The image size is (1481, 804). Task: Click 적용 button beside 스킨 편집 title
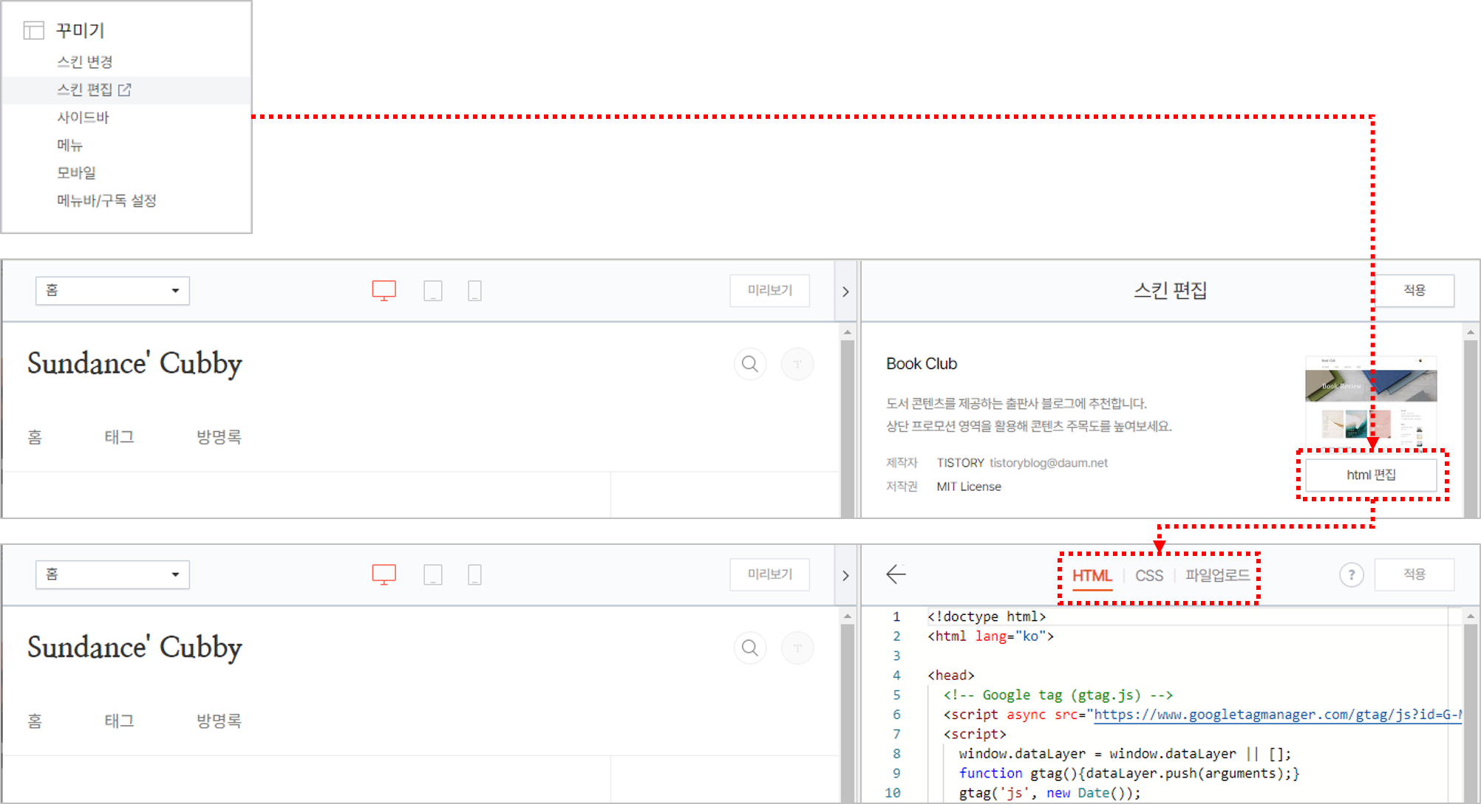pos(1414,290)
